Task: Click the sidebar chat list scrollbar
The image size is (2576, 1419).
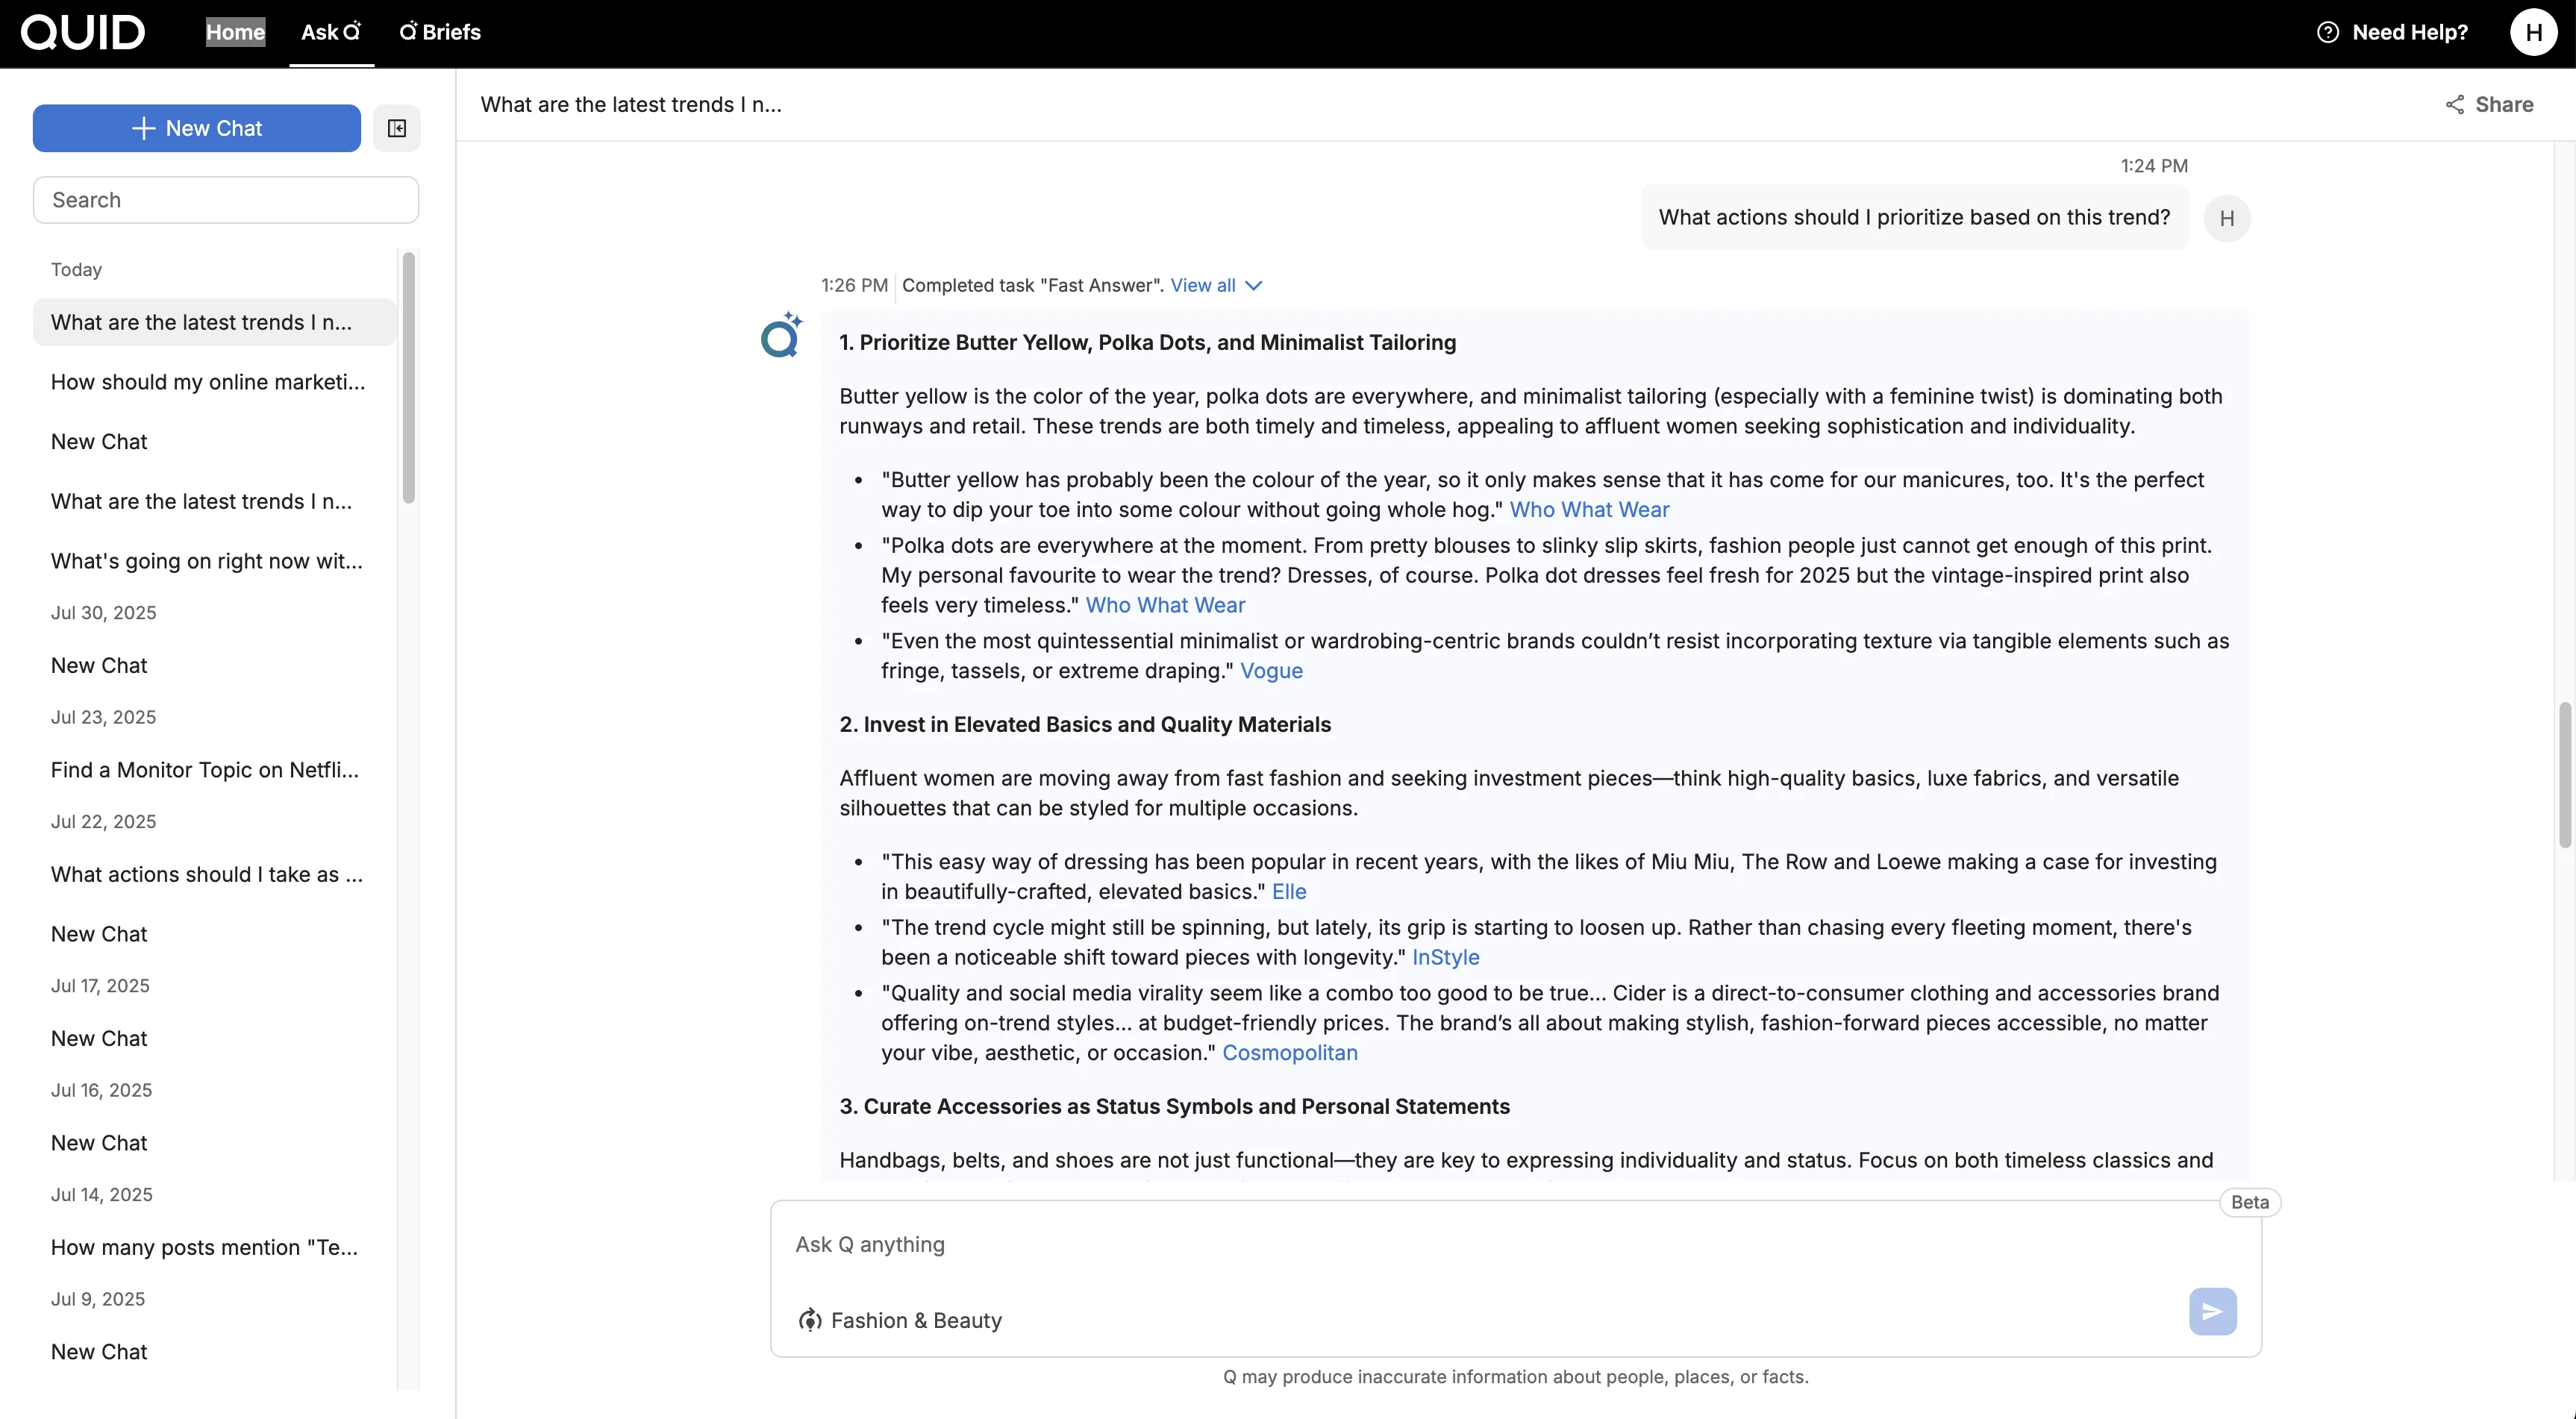Action: pyautogui.click(x=408, y=380)
